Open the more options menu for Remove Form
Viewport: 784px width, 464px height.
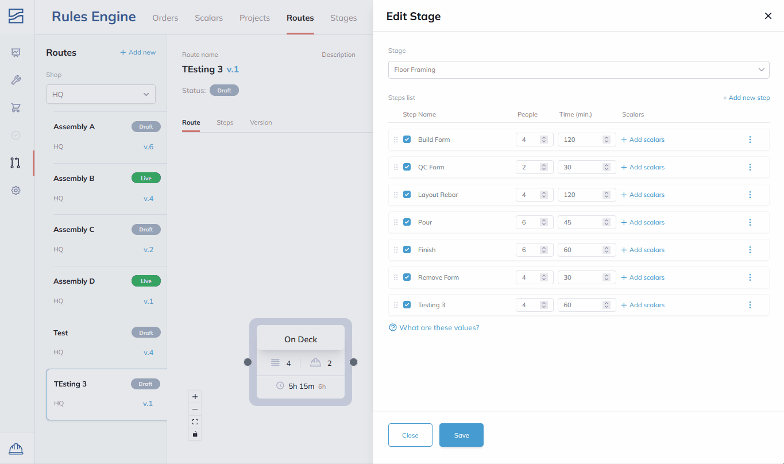pyautogui.click(x=750, y=277)
